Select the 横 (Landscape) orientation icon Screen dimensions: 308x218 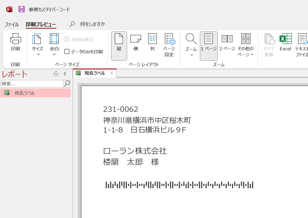(x=136, y=43)
